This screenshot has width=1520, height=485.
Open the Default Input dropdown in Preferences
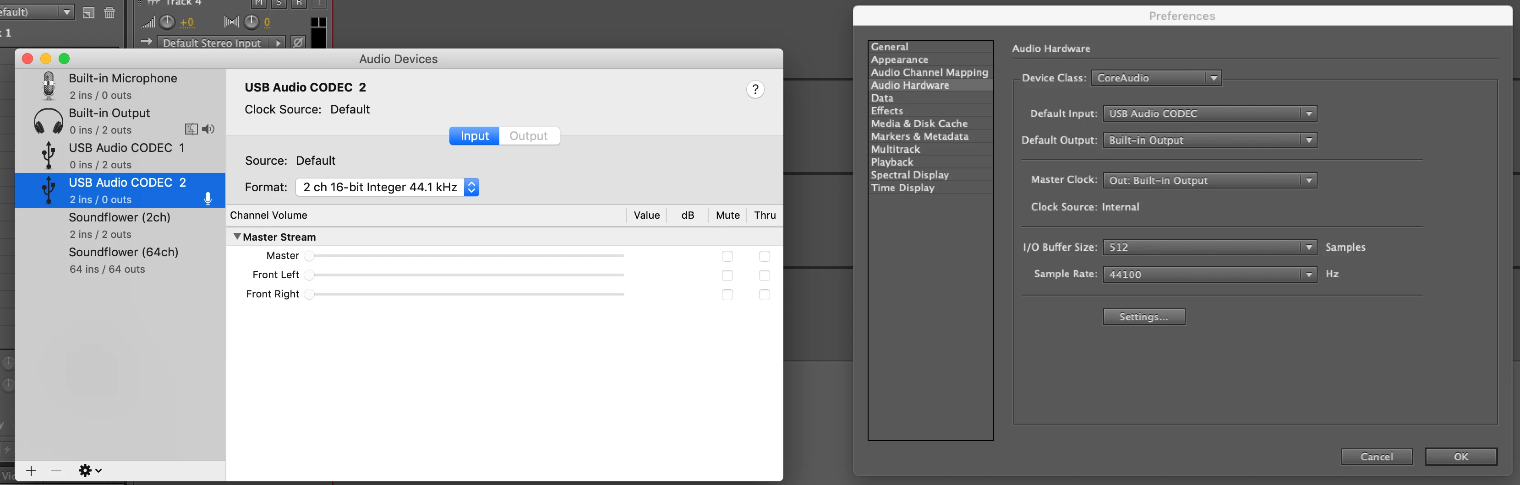pos(1209,114)
